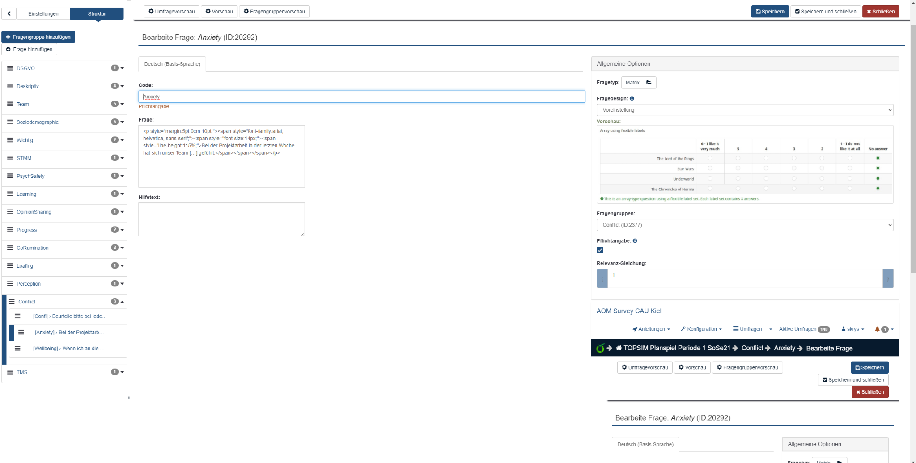The height and width of the screenshot is (463, 916).
Task: Uncheck the Pflichtangabe checkbox
Action: click(600, 250)
